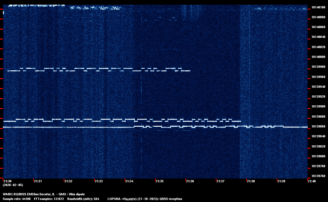Click the 21:36 time axis label
Screen dimensions: 328x202
coord(190,181)
